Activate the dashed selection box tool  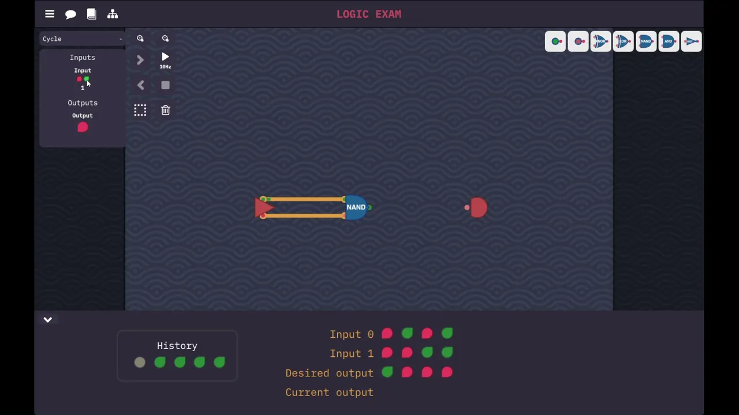point(140,110)
